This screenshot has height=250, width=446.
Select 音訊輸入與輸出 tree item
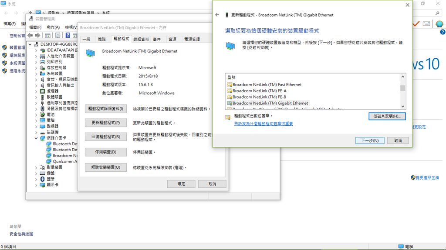coord(60,85)
